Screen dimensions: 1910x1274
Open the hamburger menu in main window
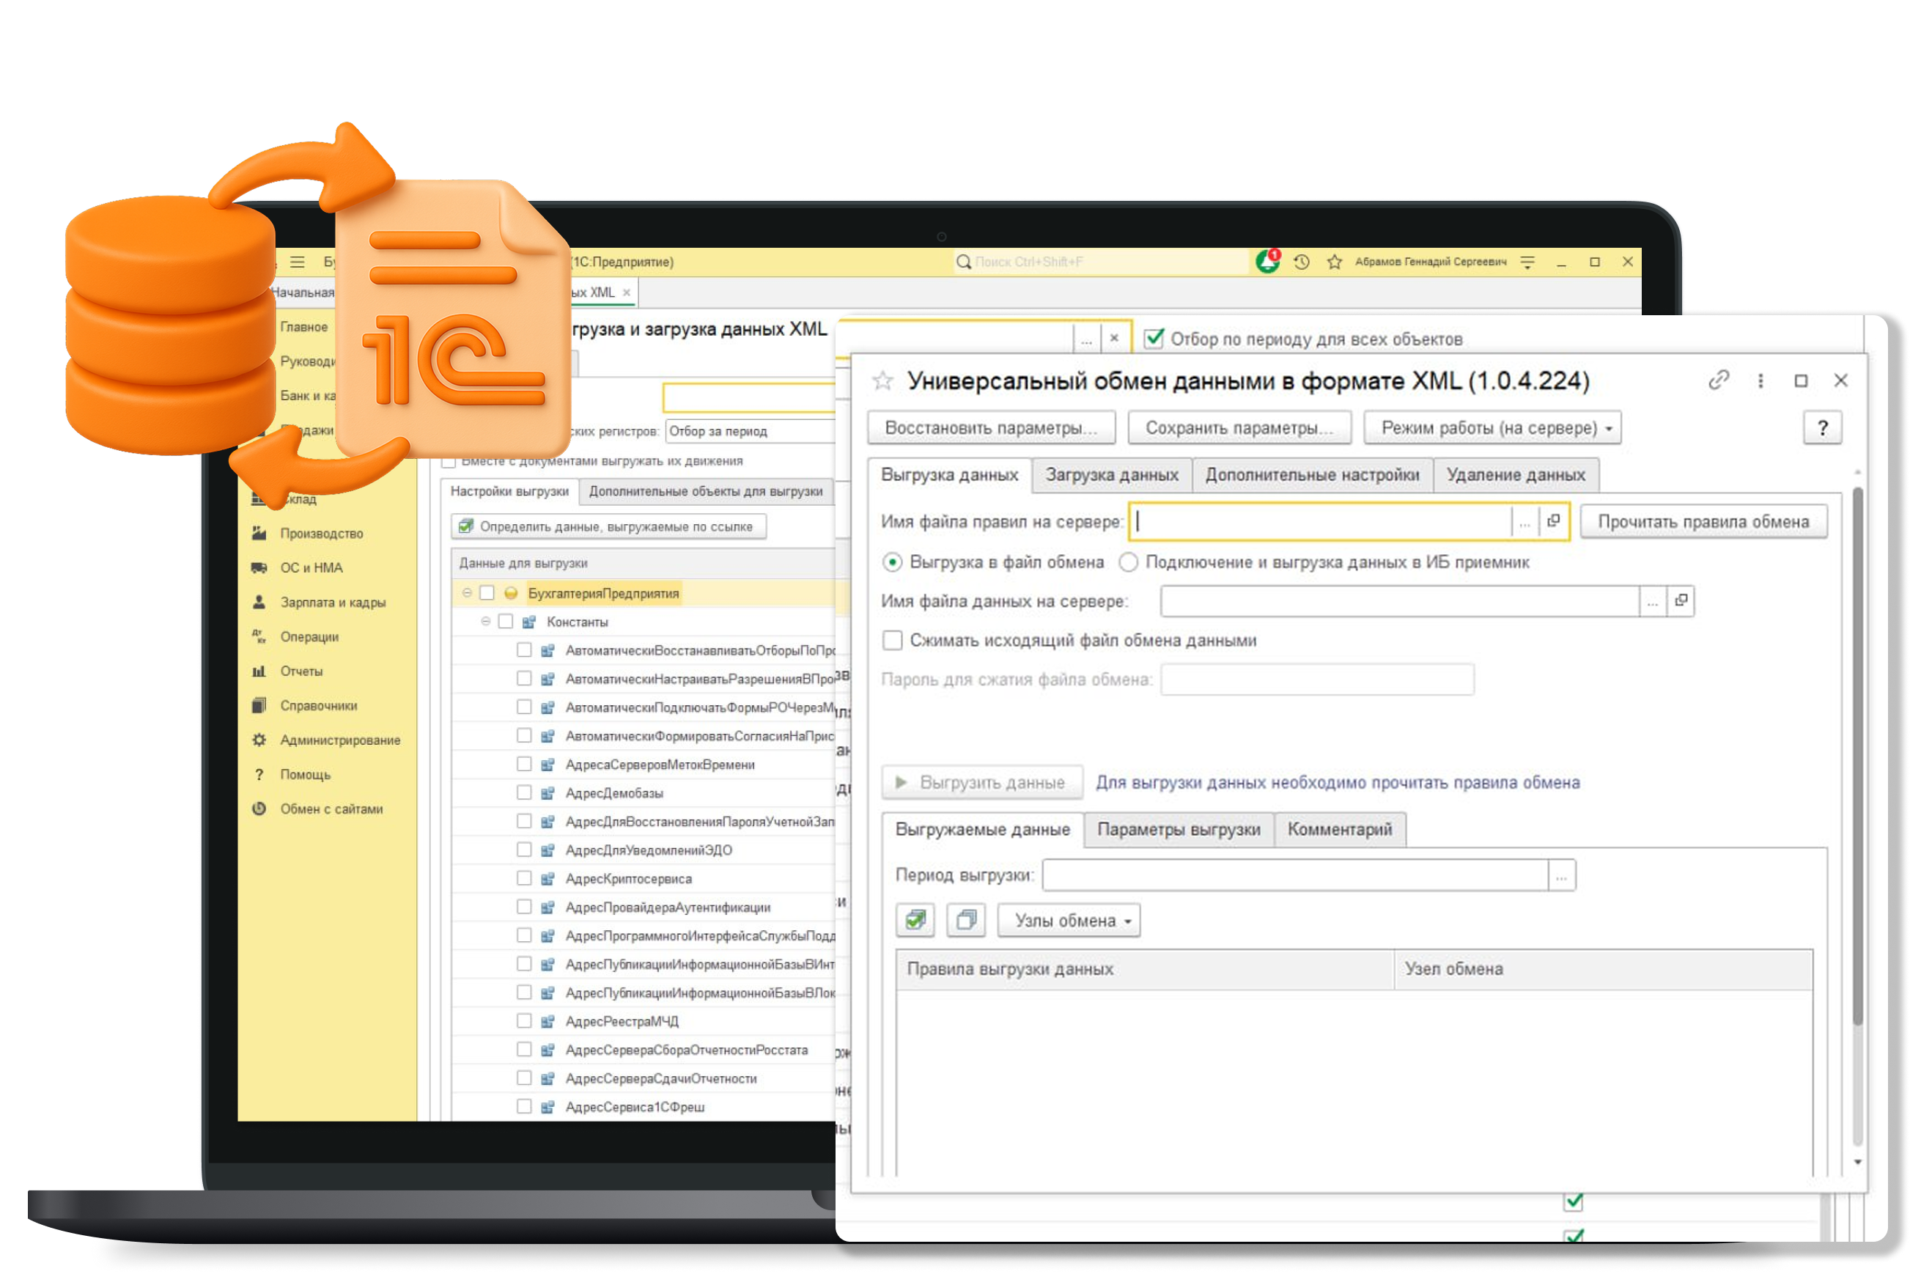298,262
